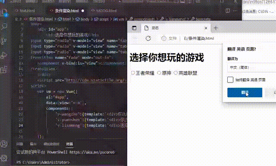The height and width of the screenshot is (166, 276).
Task: Open a new browser tab with plus button
Action: tap(216, 28)
